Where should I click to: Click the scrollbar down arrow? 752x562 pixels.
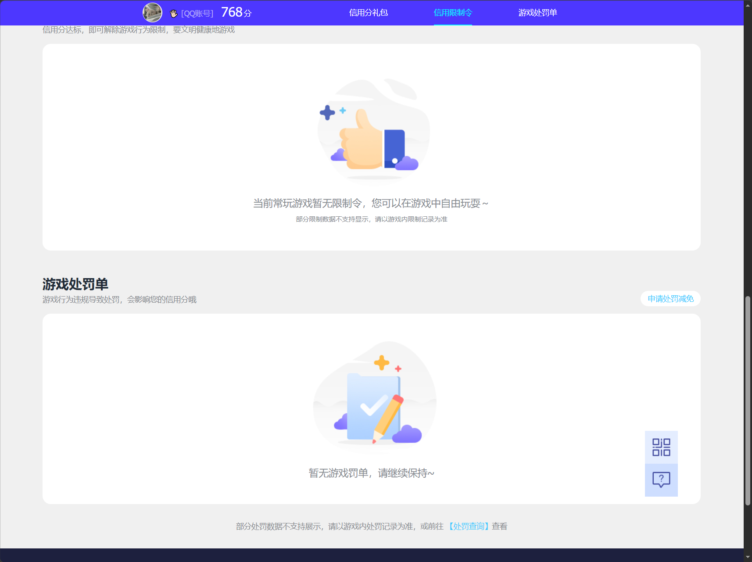tap(748, 558)
